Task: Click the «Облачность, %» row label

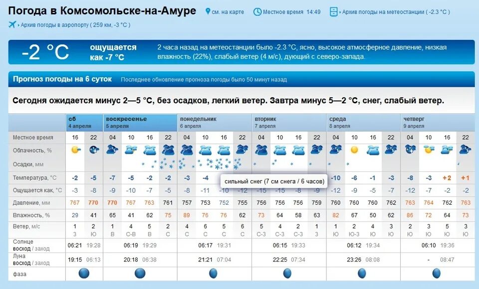Action: click(x=32, y=150)
